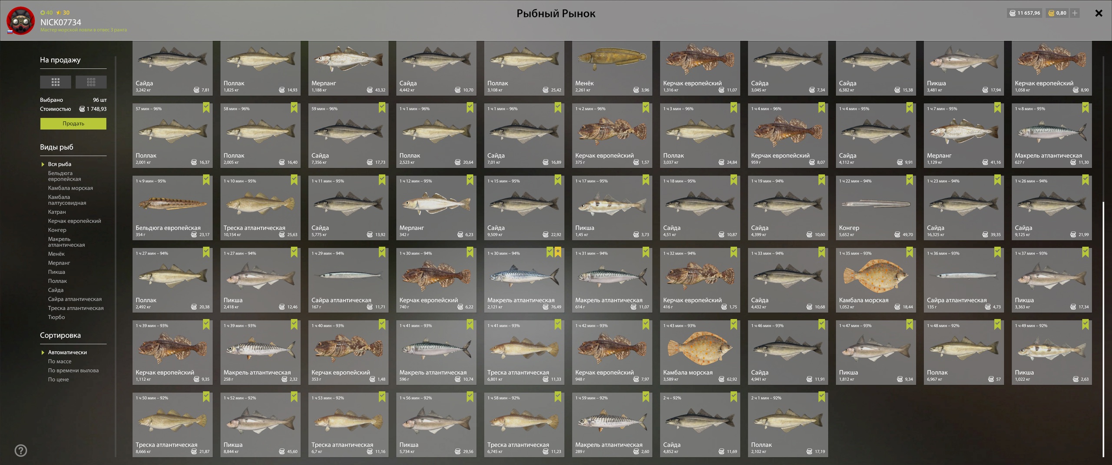The height and width of the screenshot is (465, 1112).
Task: Filter fish list by Конгер
Action: 57,230
